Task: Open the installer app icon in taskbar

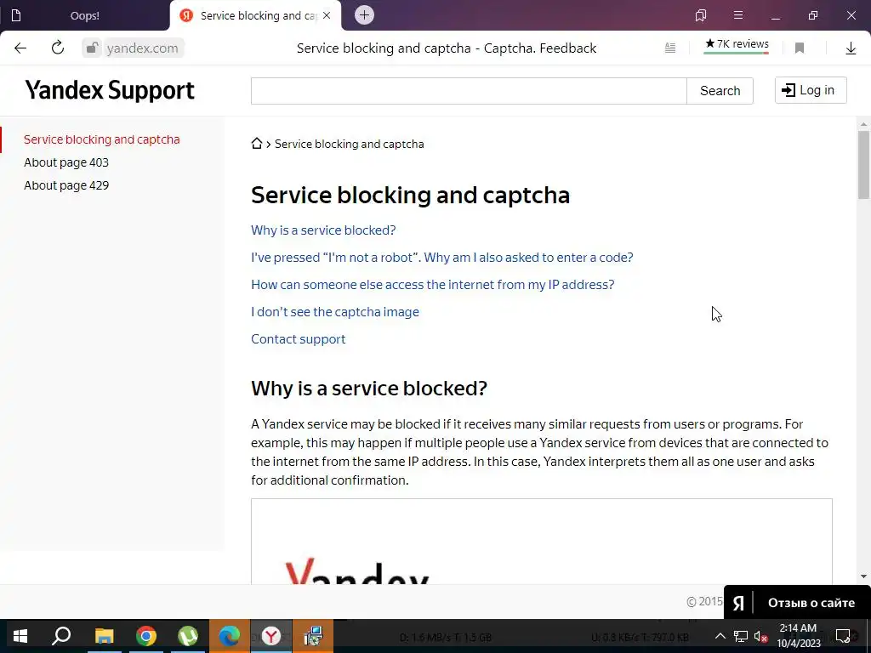Action: click(313, 636)
